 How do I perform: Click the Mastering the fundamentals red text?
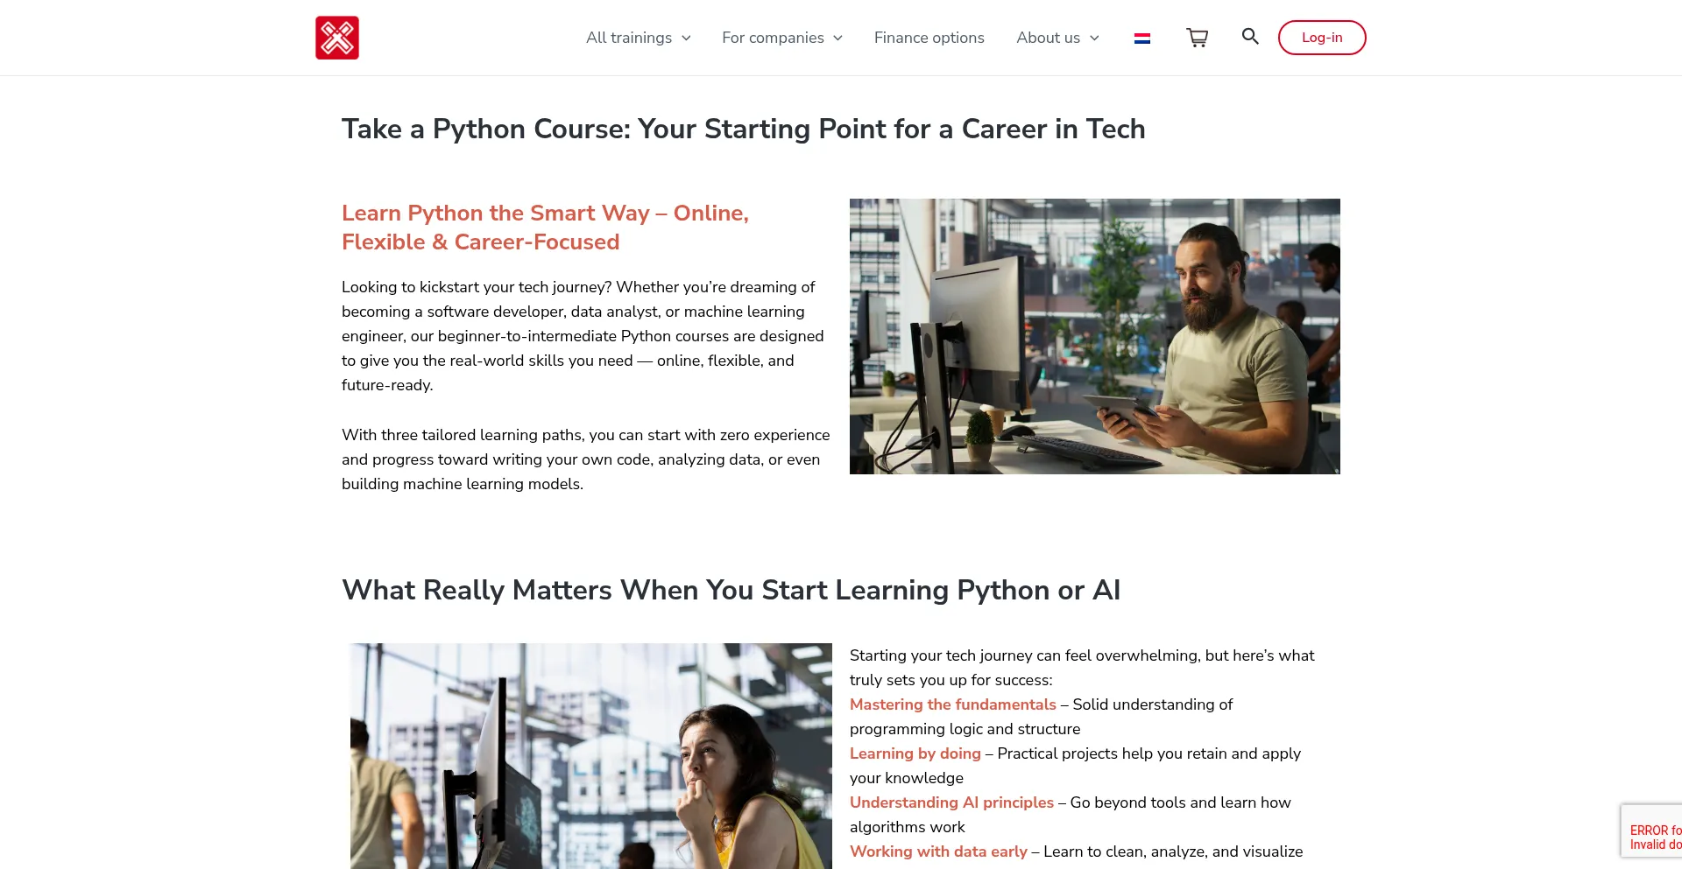[952, 704]
